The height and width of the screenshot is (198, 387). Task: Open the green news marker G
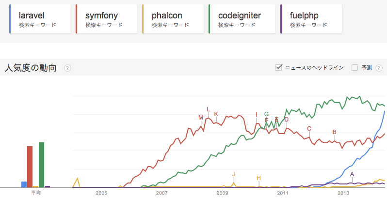[x=266, y=114]
